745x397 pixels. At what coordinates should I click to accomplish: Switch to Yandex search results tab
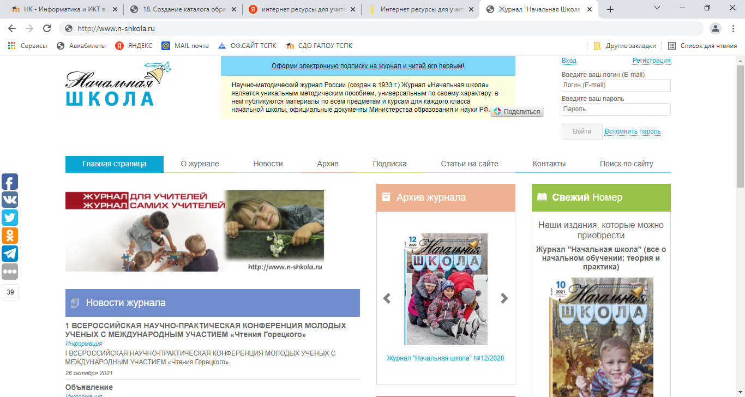point(302,9)
